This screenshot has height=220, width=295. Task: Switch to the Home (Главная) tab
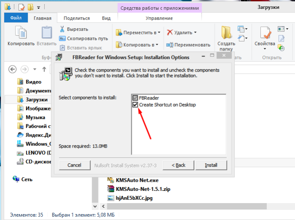point(43,18)
